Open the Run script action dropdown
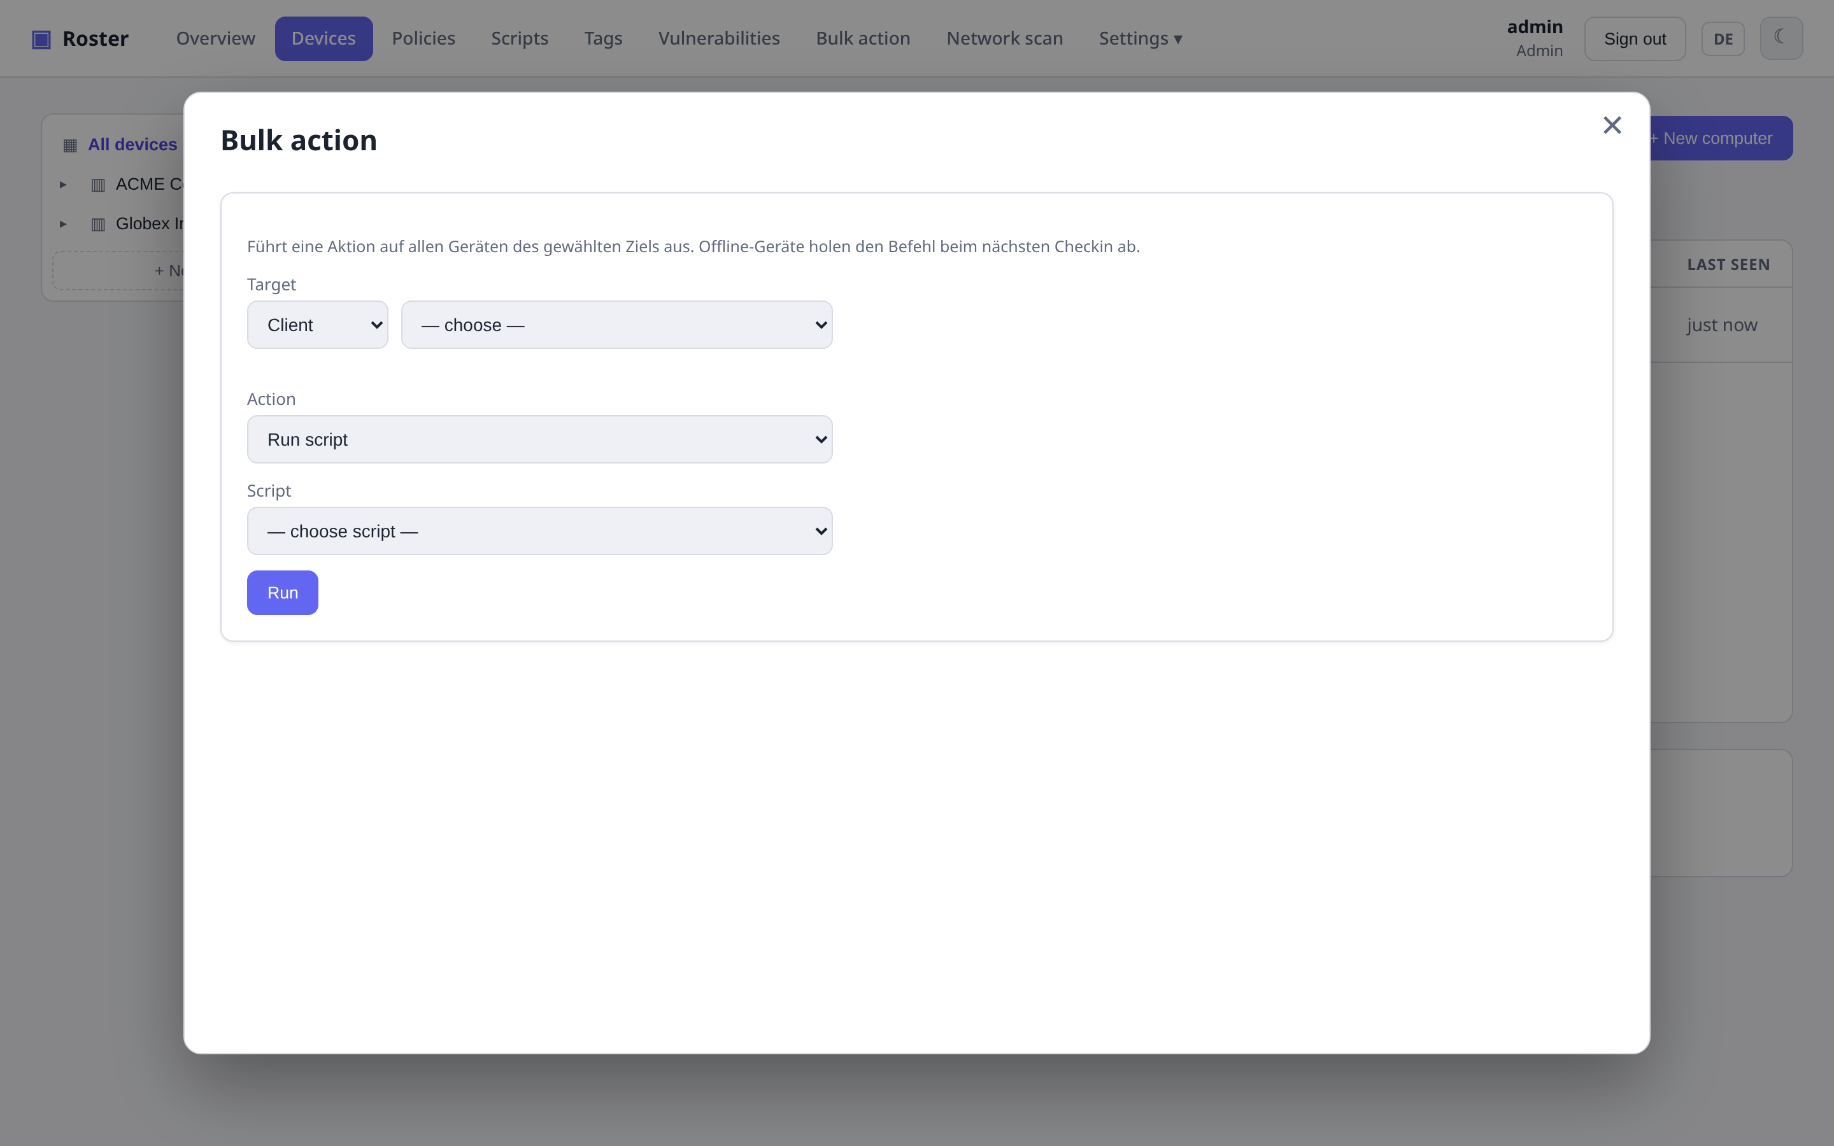 pyautogui.click(x=539, y=439)
